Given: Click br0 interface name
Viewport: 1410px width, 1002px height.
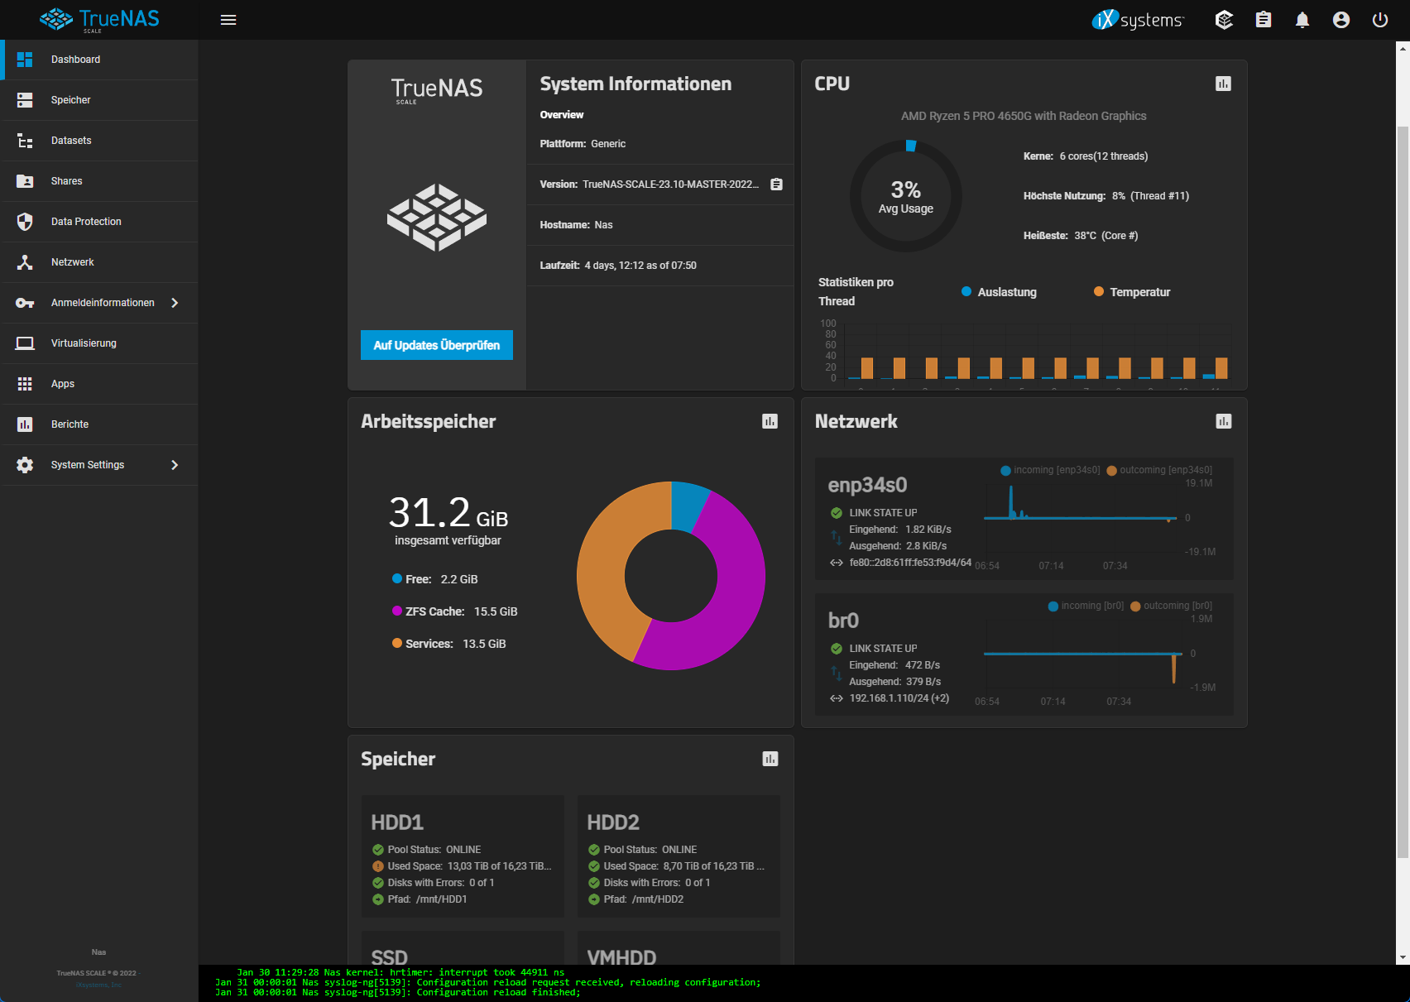Looking at the screenshot, I should [x=843, y=621].
